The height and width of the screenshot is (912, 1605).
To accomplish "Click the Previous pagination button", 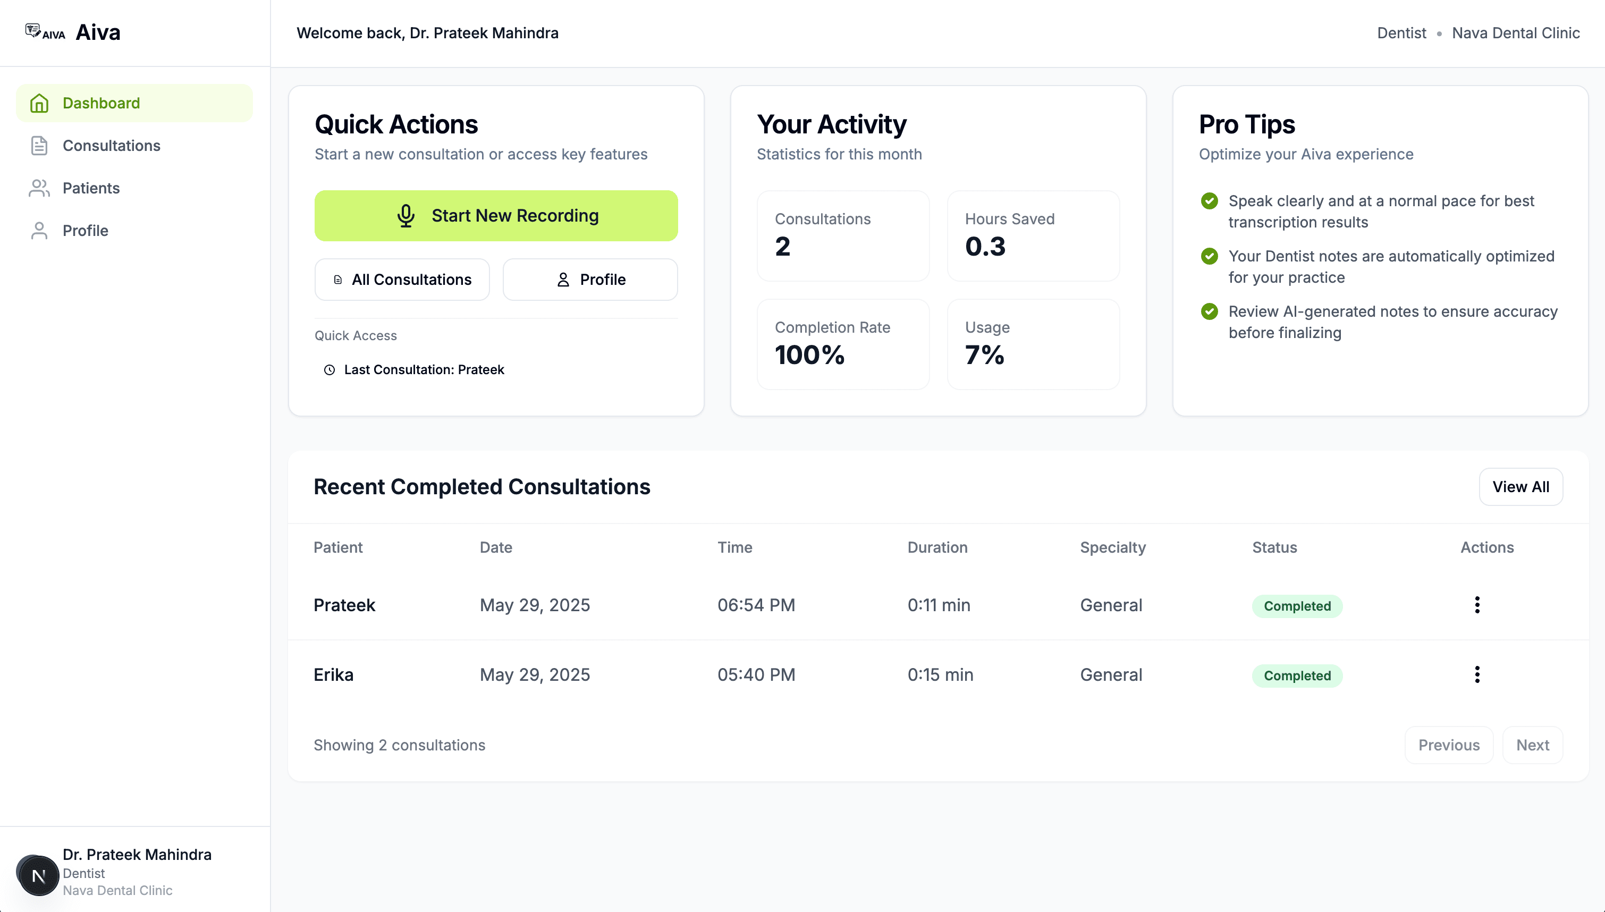I will 1448,745.
